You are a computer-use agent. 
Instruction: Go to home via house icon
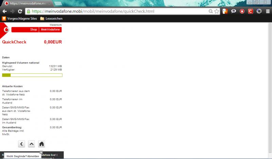click(41, 144)
